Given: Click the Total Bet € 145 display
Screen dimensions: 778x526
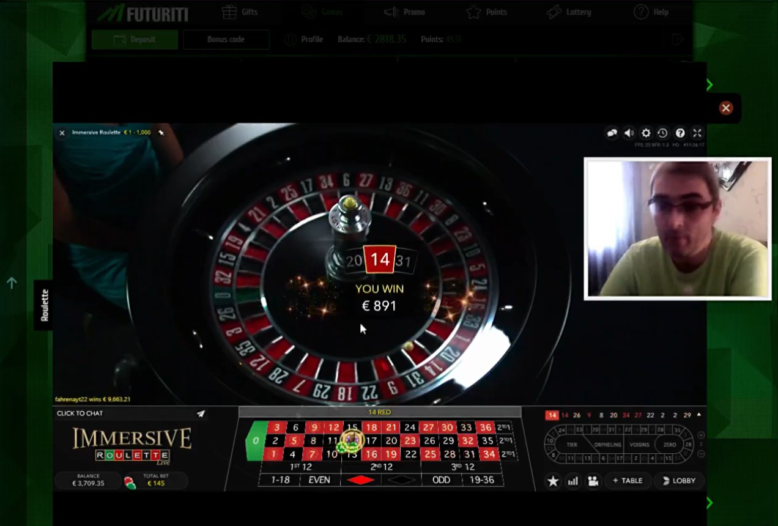Looking at the screenshot, I should point(157,480).
